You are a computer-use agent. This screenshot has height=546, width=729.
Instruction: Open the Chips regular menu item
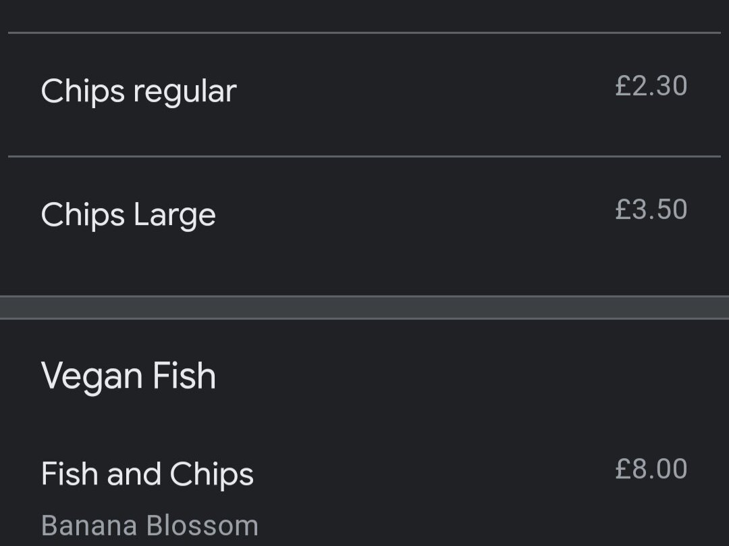coord(364,95)
